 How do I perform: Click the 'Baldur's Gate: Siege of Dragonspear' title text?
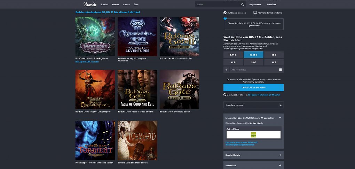93,112
